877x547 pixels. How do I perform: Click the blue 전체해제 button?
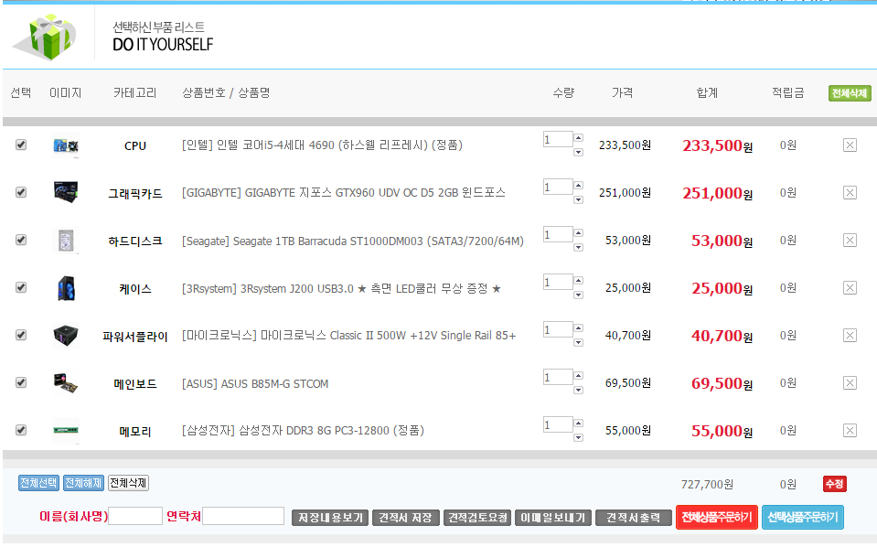83,483
